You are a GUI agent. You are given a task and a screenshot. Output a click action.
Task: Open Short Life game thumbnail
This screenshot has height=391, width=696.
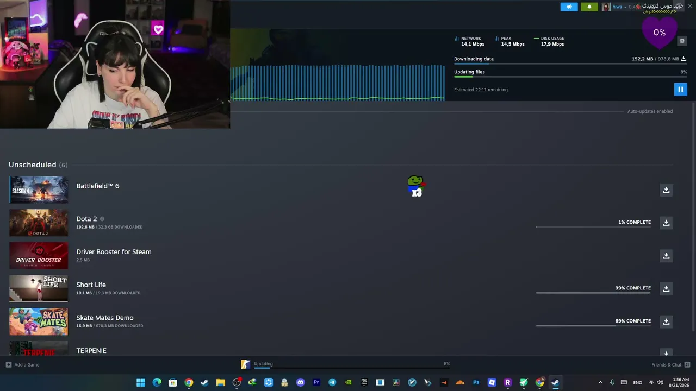(x=39, y=288)
